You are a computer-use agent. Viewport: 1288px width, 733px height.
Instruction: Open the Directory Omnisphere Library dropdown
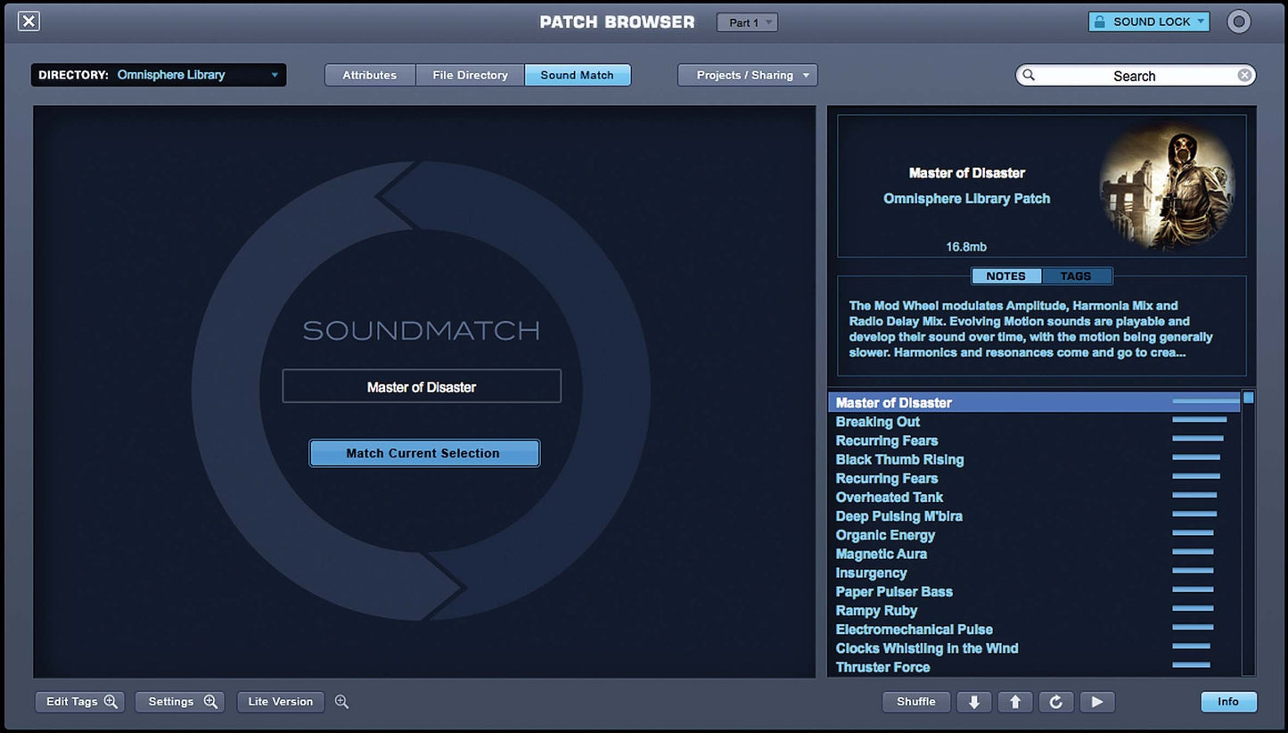(x=159, y=75)
